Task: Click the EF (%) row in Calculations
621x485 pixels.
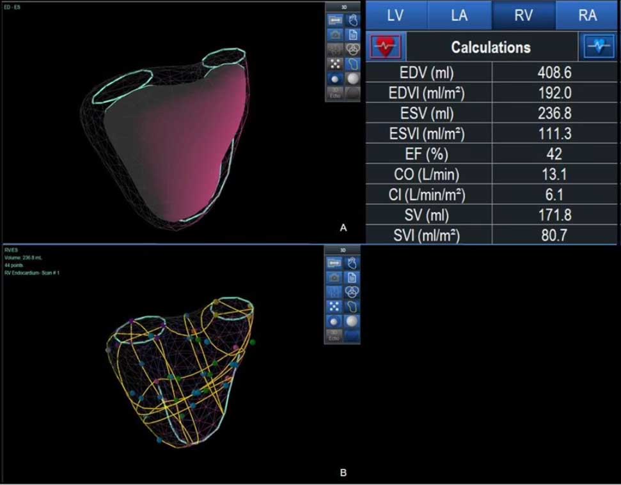Action: click(428, 154)
